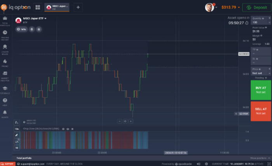
Task: Click the crosshair date label on time axis
Action: [x=176, y=153]
